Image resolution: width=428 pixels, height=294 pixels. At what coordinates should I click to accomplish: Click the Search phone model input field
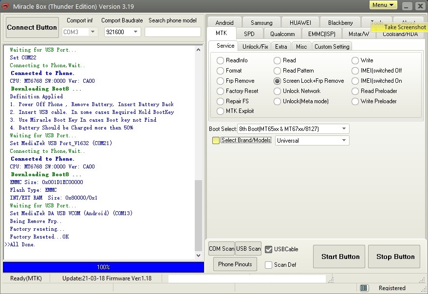(x=173, y=32)
